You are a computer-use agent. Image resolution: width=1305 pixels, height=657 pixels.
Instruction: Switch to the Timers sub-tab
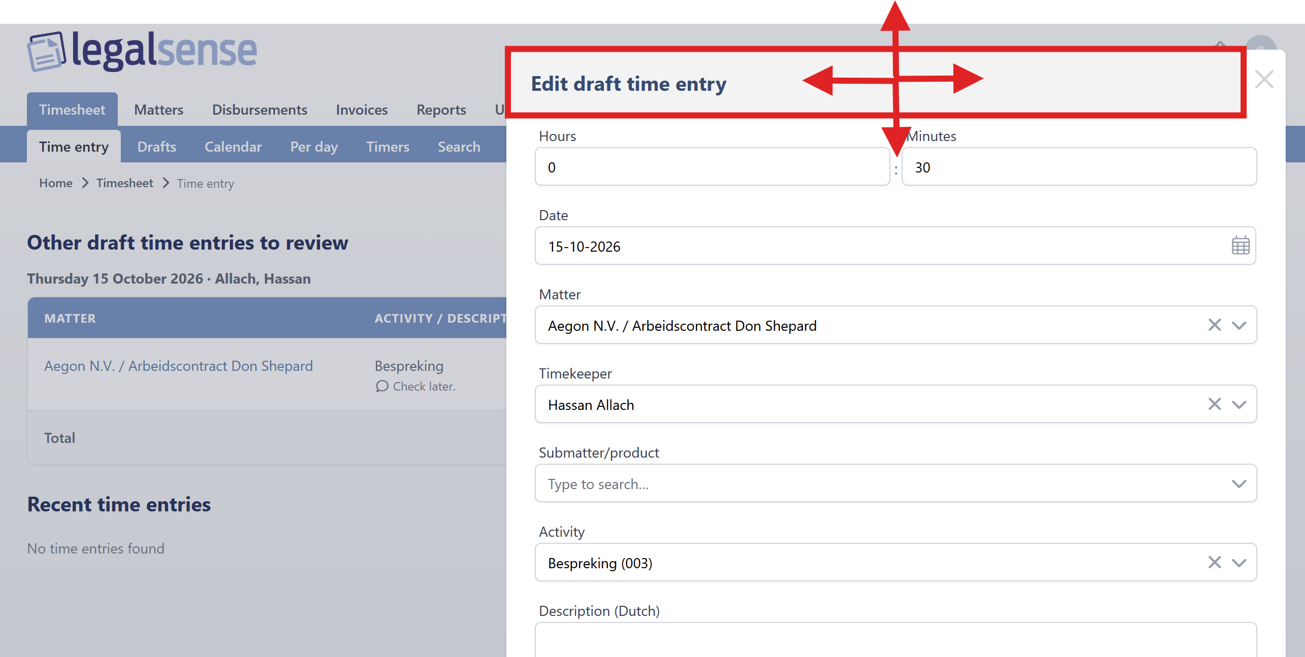[388, 147]
